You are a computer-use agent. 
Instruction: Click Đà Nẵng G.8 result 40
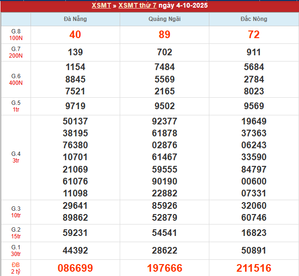pyautogui.click(x=75, y=35)
